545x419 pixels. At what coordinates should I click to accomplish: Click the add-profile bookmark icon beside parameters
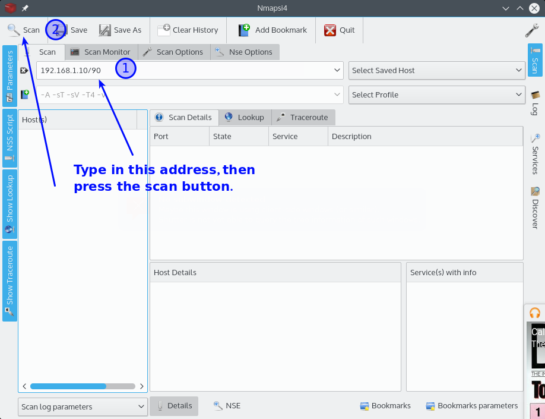[x=25, y=94]
